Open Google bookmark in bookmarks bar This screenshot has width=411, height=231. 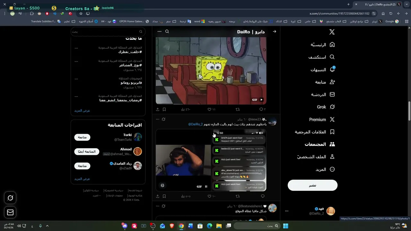tap(392, 21)
